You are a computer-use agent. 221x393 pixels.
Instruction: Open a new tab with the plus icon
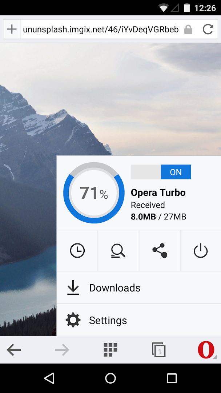(12, 29)
